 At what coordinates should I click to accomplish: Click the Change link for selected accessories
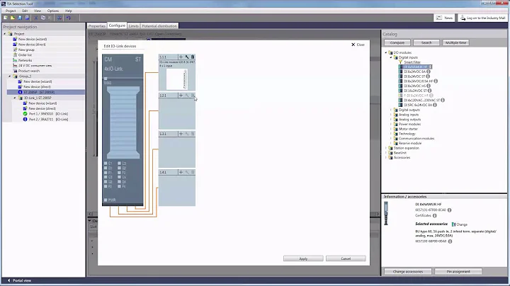point(460,224)
